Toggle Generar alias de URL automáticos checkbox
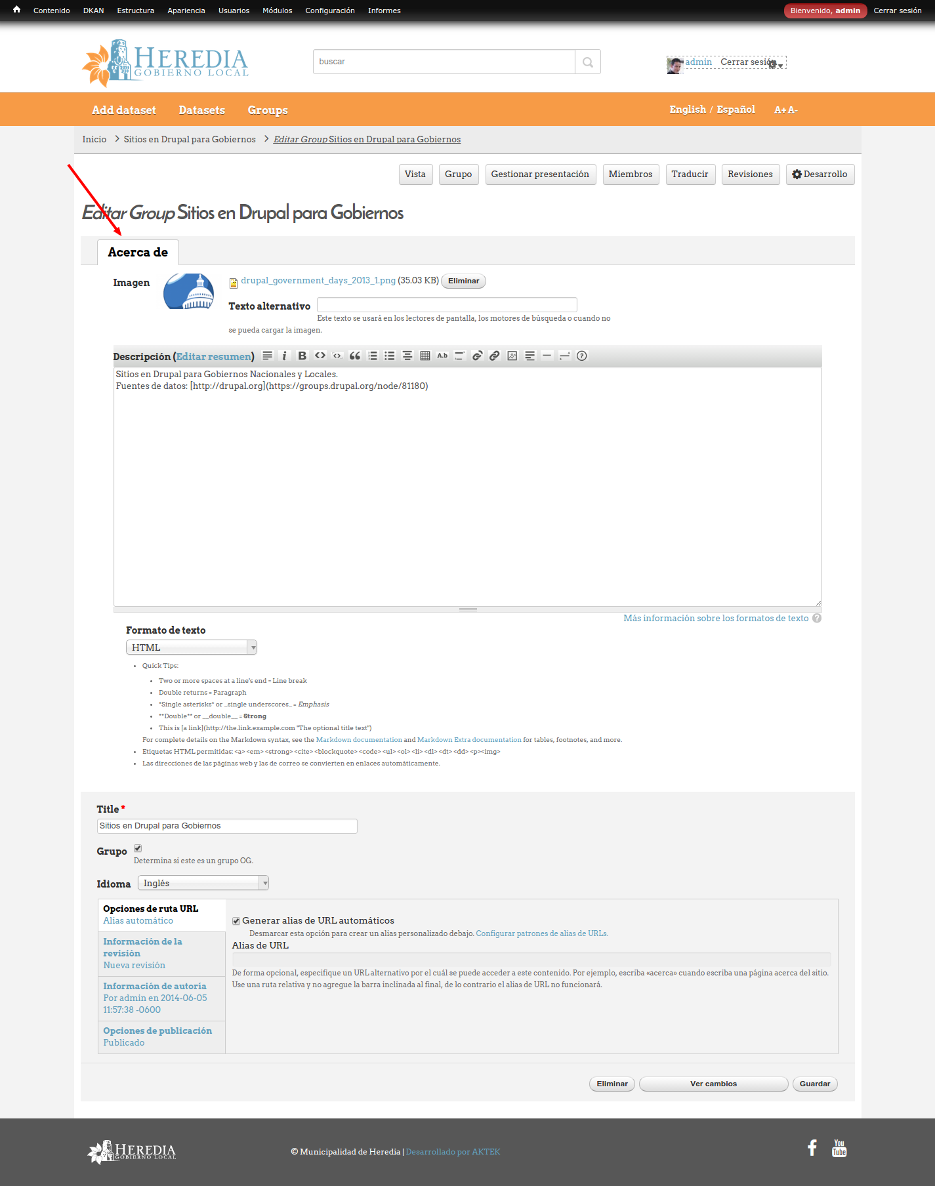935x1186 pixels. pos(236,921)
